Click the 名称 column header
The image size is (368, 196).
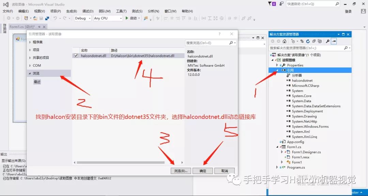coord(95,50)
